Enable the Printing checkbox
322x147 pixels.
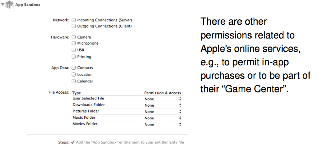click(x=74, y=57)
